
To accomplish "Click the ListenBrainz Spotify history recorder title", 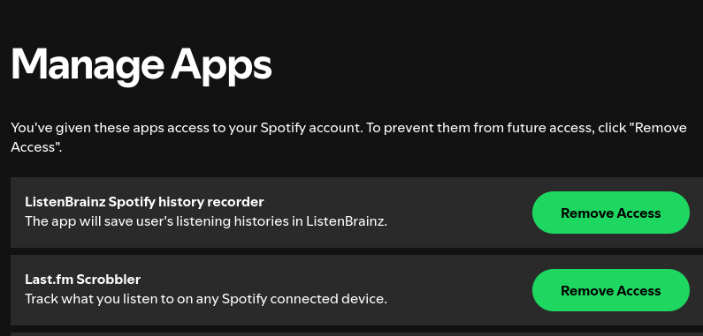I will (144, 202).
